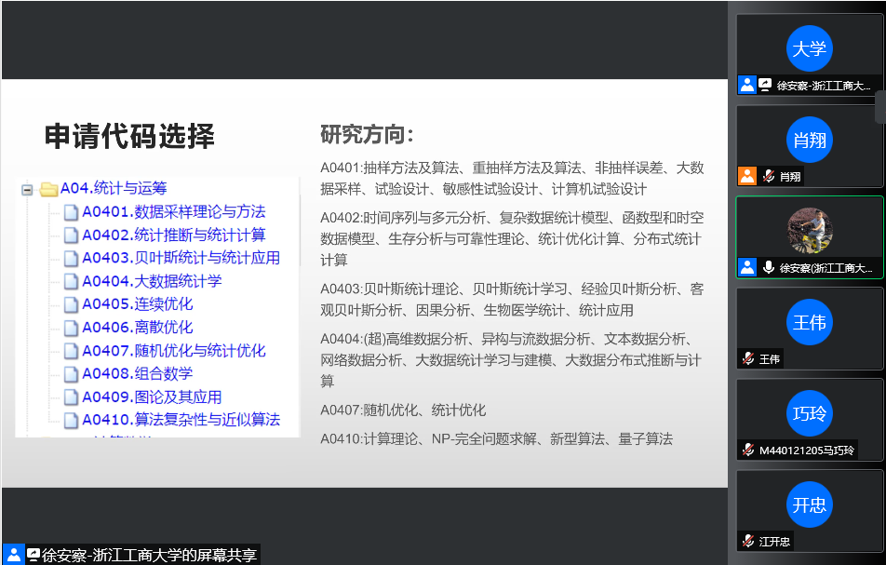Viewport: 886px width, 565px height.
Task: Select tree item A0404.大数据统计学
Action: click(152, 281)
